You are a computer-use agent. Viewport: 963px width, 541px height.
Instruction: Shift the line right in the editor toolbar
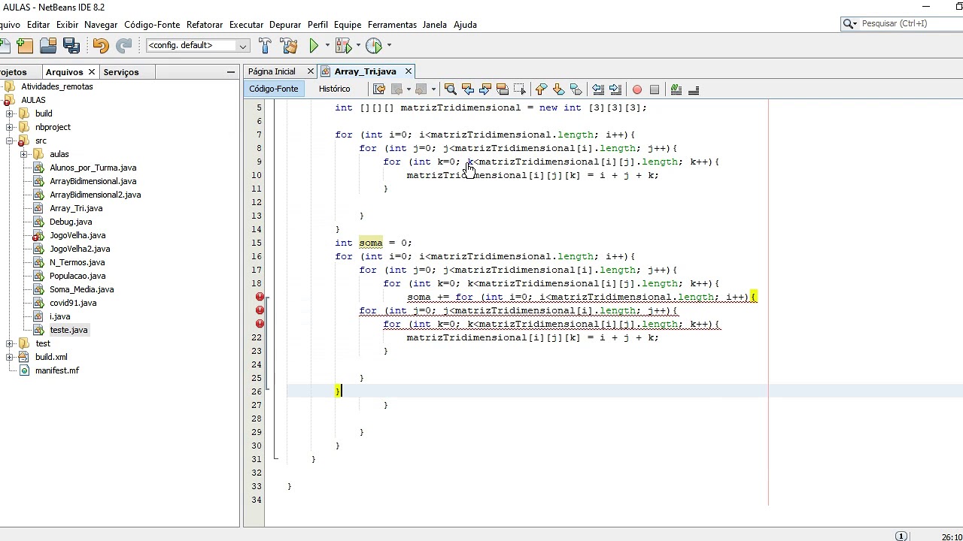click(615, 89)
